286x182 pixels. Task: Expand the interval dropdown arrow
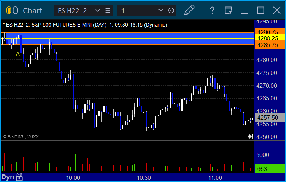point(161,10)
